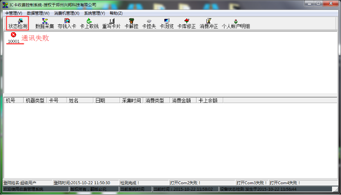The width and height of the screenshot is (341, 195).
Task: Select device 10001 with the red error icon
Action: coord(13,37)
